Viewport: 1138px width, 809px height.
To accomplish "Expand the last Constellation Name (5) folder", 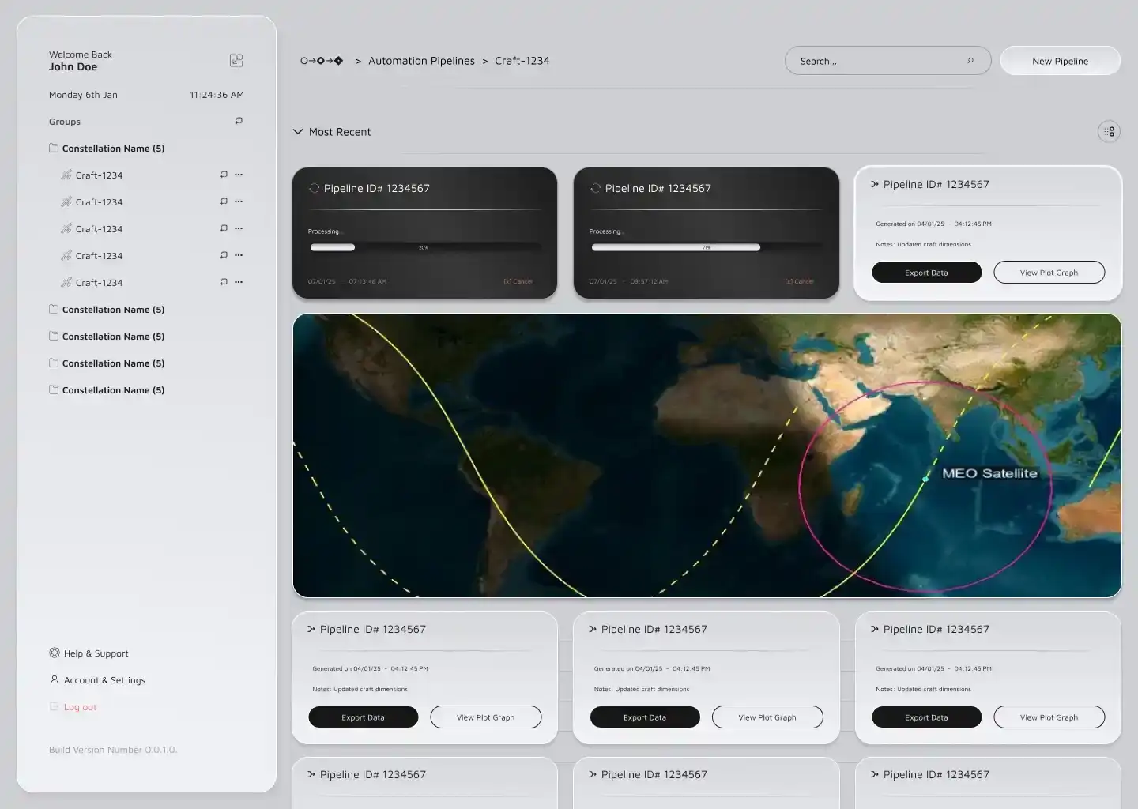I will pyautogui.click(x=107, y=390).
